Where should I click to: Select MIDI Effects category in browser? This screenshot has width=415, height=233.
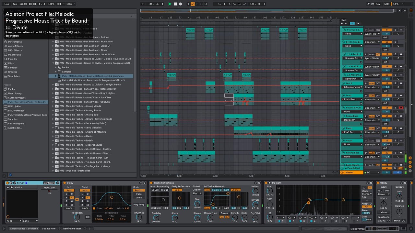coord(15,50)
